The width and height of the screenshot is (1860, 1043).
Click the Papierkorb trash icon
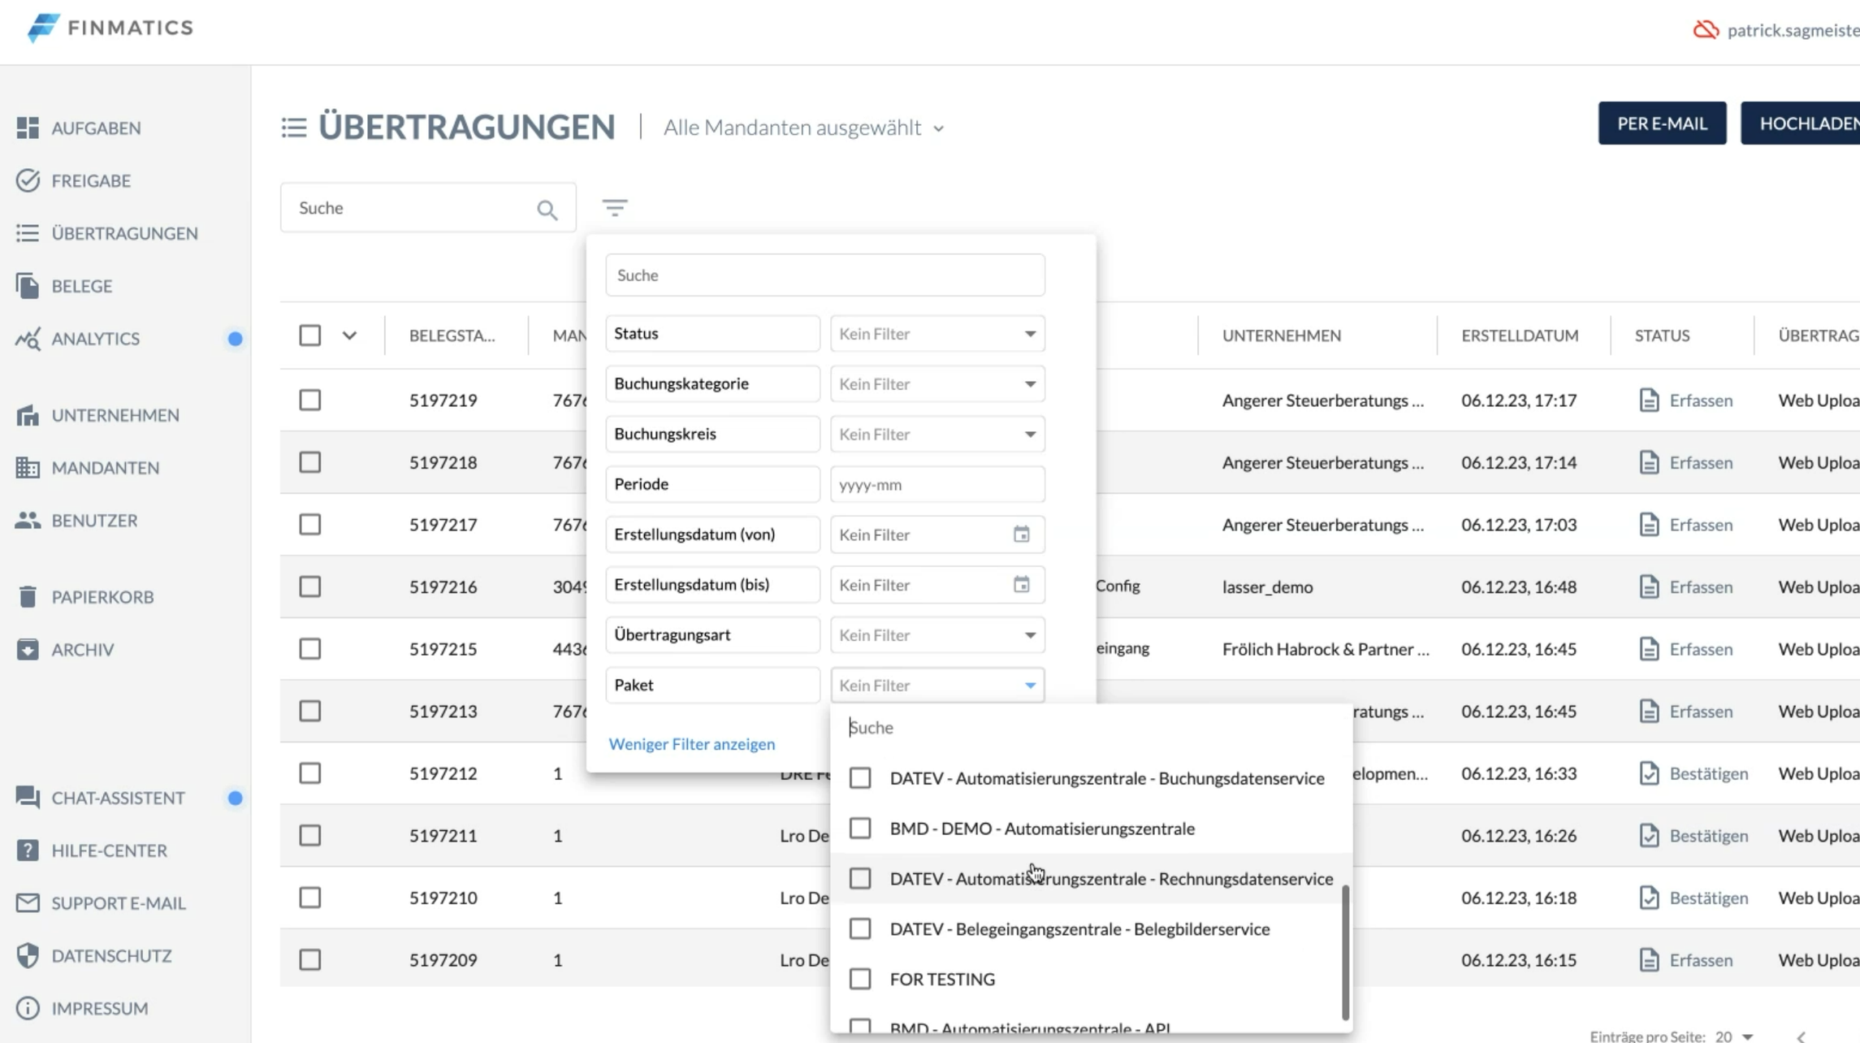coord(28,597)
